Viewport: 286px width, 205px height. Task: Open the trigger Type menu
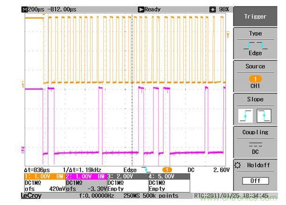(255, 34)
